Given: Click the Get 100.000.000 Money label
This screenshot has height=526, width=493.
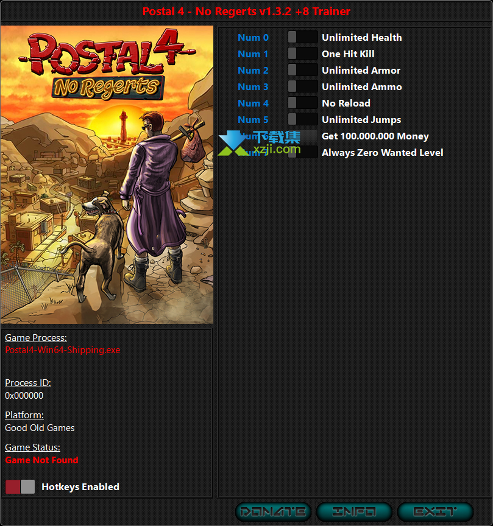Looking at the screenshot, I should click(375, 136).
